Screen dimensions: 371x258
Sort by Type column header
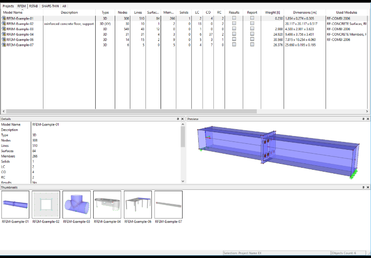tap(105, 12)
